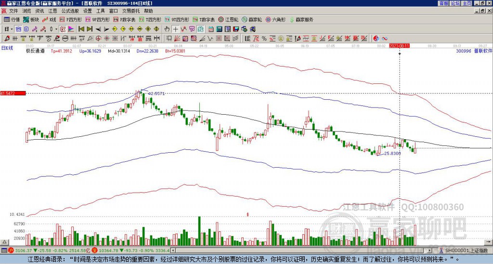Open the 公式选股 menu
Image resolution: width=493 pixels, height=264 pixels.
70,11
